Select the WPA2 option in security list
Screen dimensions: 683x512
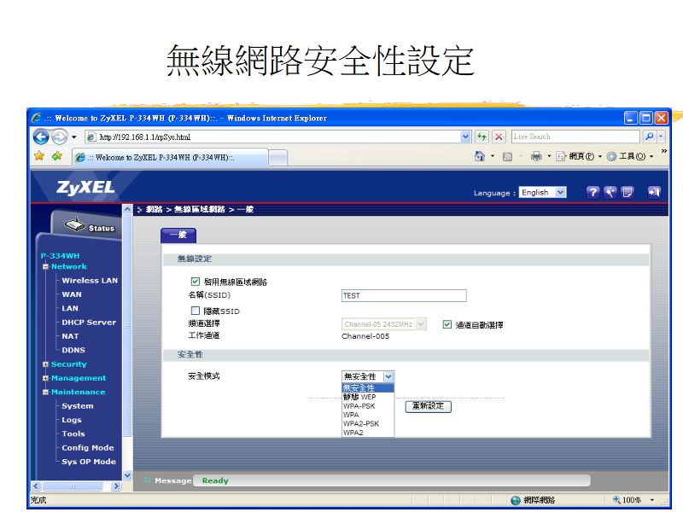click(x=368, y=433)
